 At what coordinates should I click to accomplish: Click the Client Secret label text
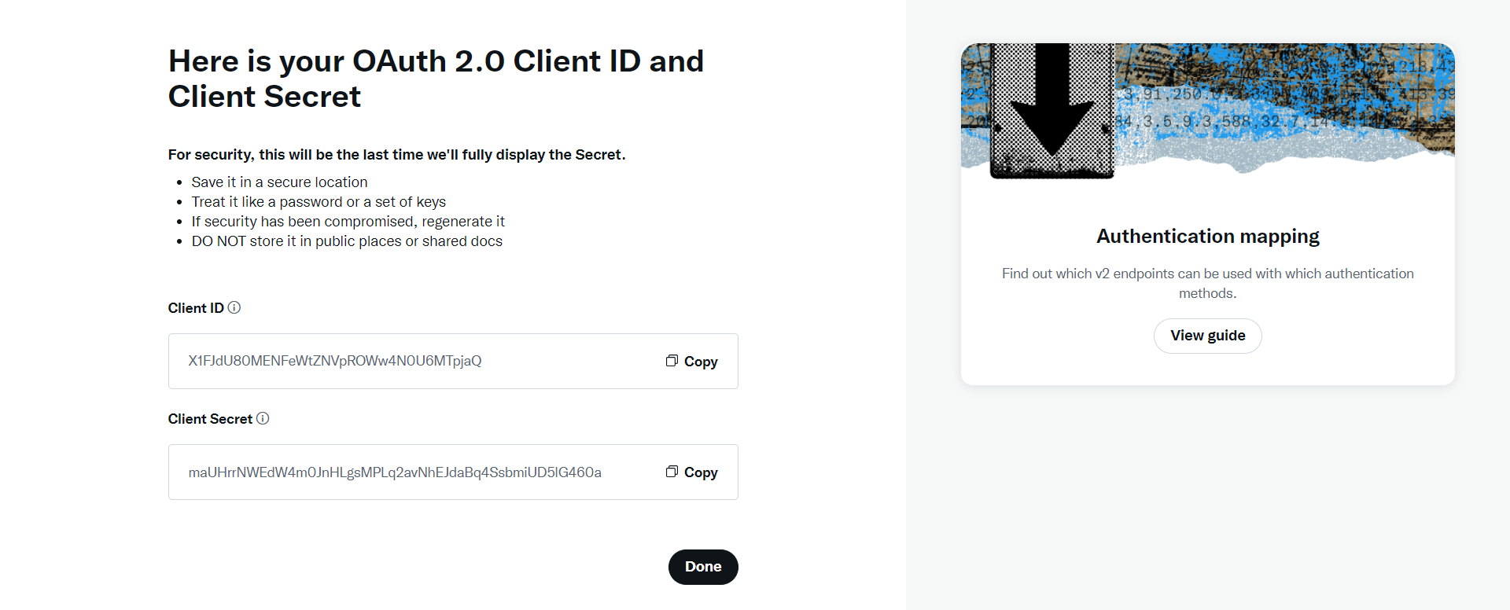pos(210,419)
